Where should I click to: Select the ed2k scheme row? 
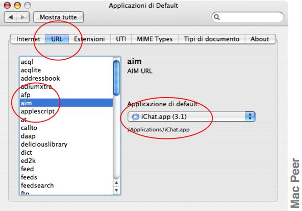click(x=66, y=160)
